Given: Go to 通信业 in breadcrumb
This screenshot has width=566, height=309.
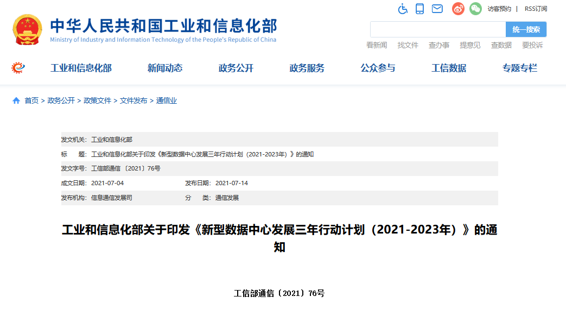Looking at the screenshot, I should [167, 100].
